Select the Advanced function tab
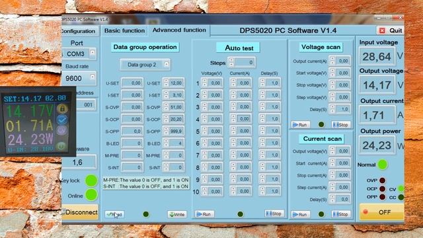Image resolution: width=423 pixels, height=238 pixels. click(179, 30)
